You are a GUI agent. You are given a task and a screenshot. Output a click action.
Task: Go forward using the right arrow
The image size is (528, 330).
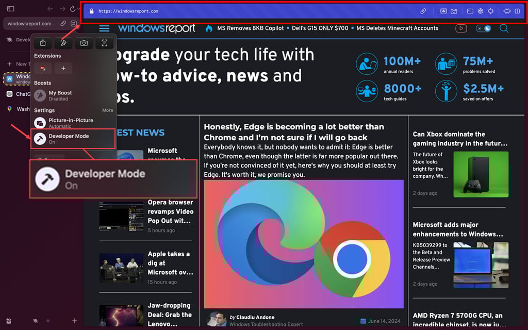coord(62,9)
